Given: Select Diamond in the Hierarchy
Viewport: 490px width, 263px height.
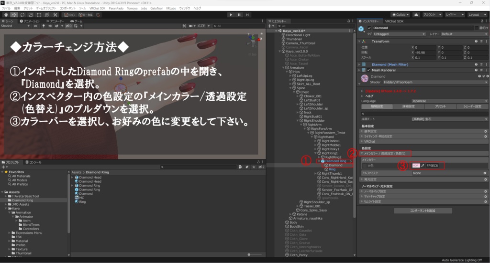Looking at the screenshot, I should click(x=335, y=165).
